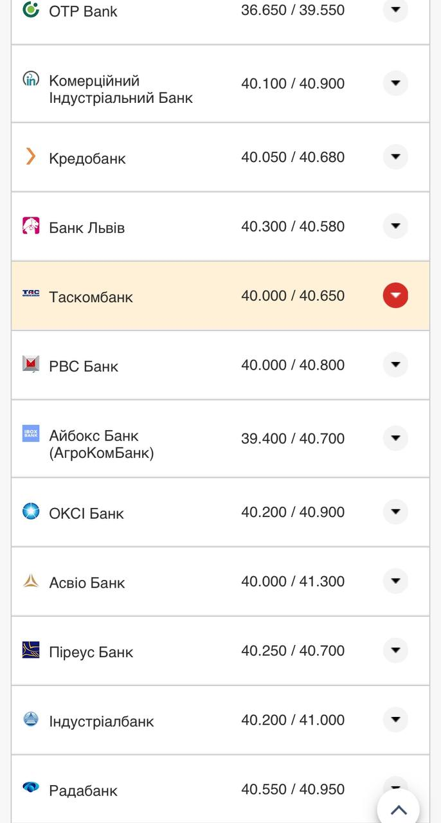Click the ОКСІ Банк blue star logo
This screenshot has height=823, width=441.
tap(31, 511)
